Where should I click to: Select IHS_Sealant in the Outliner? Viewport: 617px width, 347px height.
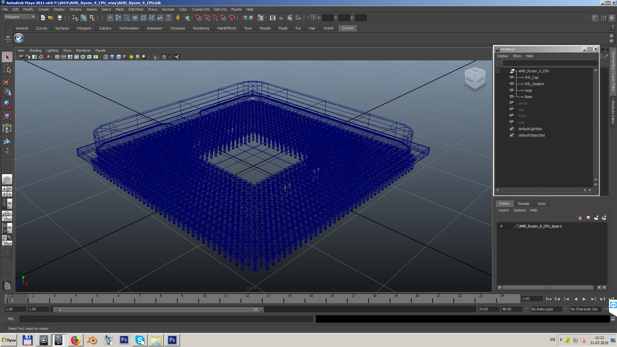click(x=534, y=84)
